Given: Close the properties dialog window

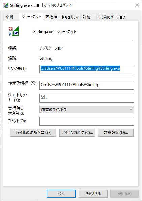Looking at the screenshot, I should click(x=137, y=5).
